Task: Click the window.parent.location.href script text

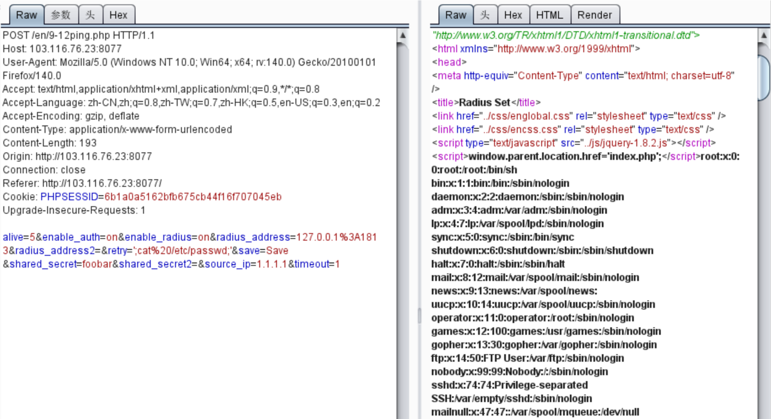Action: tap(565, 157)
